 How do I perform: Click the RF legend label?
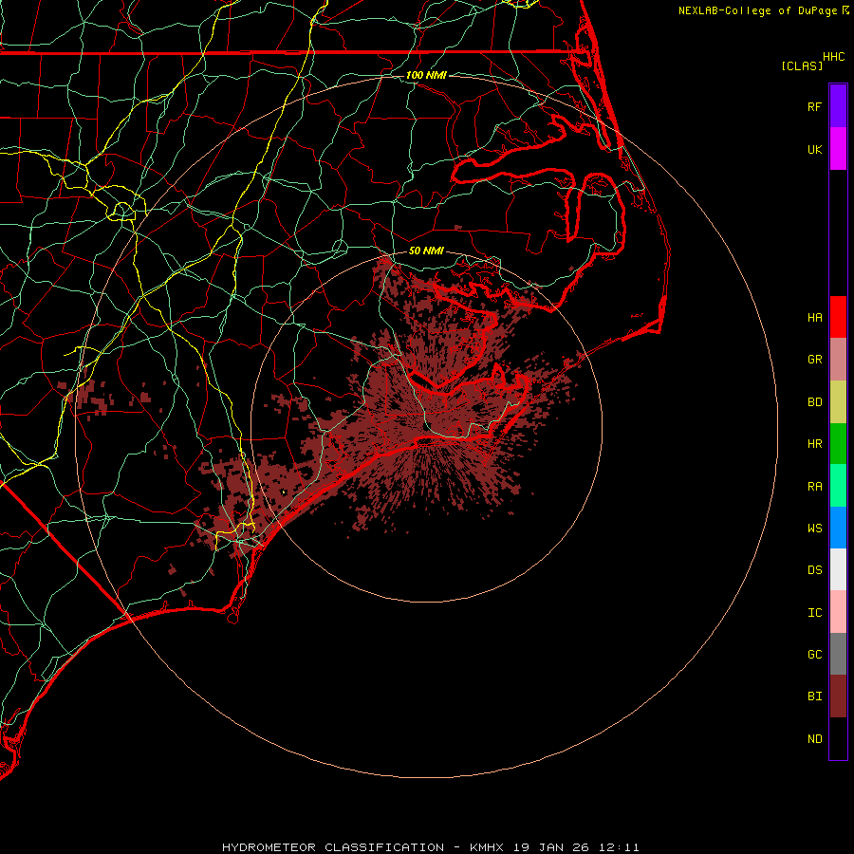(815, 106)
